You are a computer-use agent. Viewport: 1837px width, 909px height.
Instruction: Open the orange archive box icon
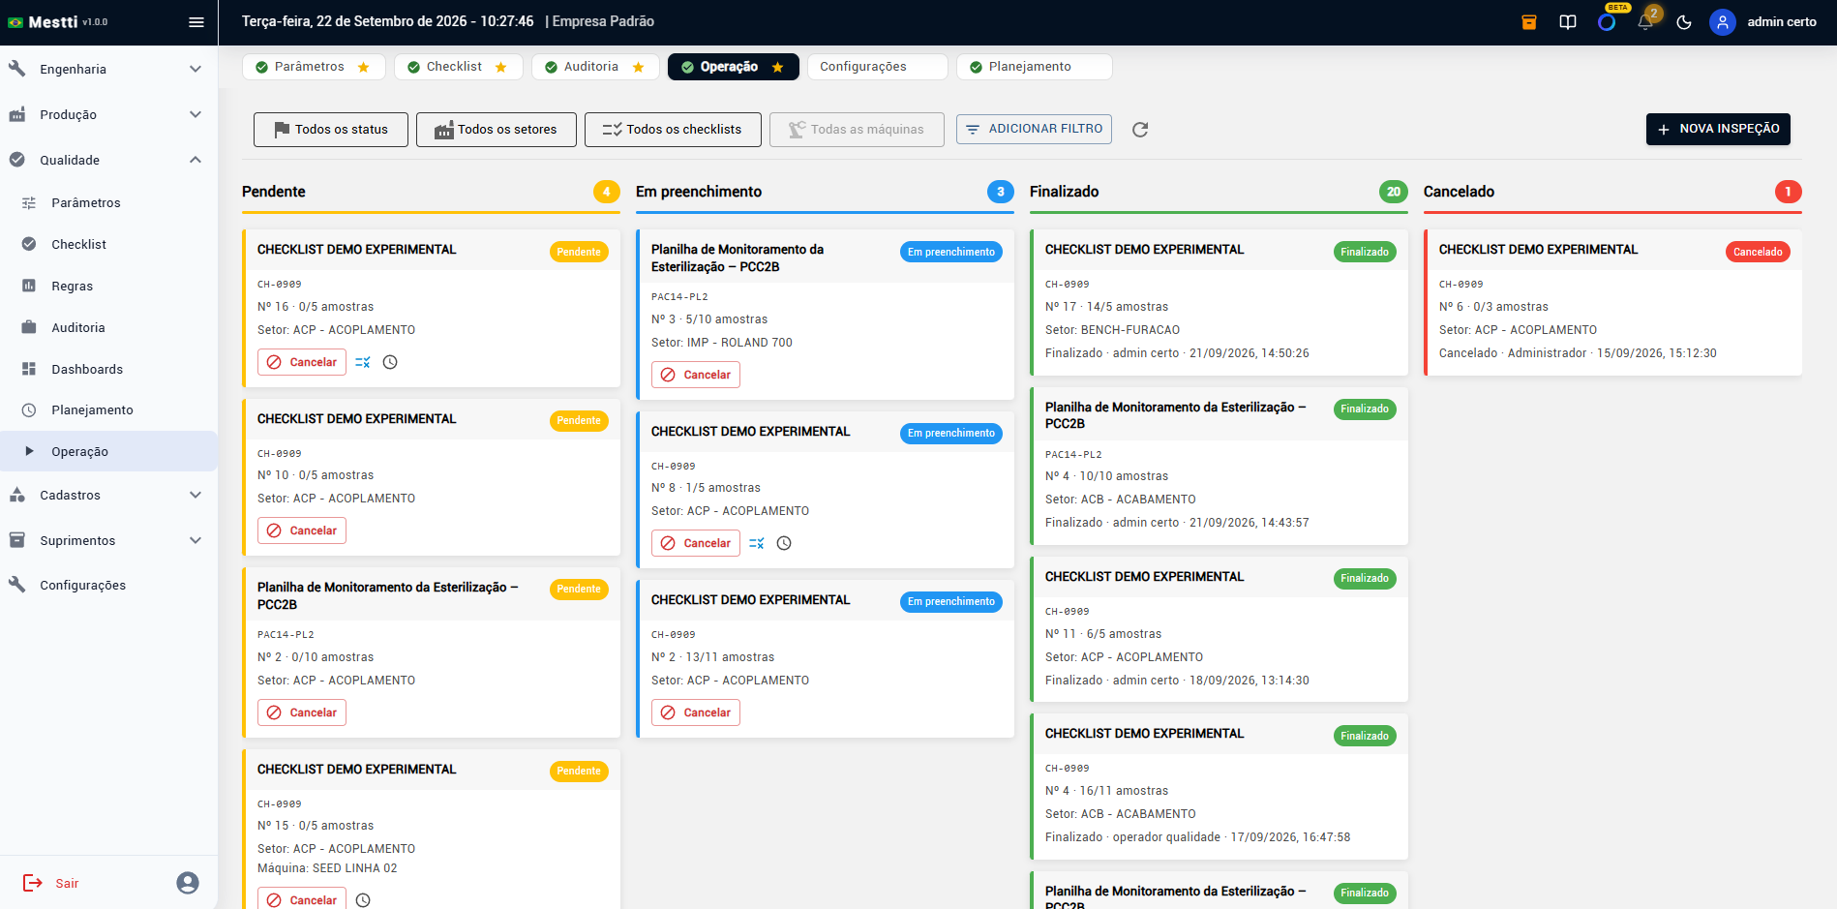(1529, 22)
